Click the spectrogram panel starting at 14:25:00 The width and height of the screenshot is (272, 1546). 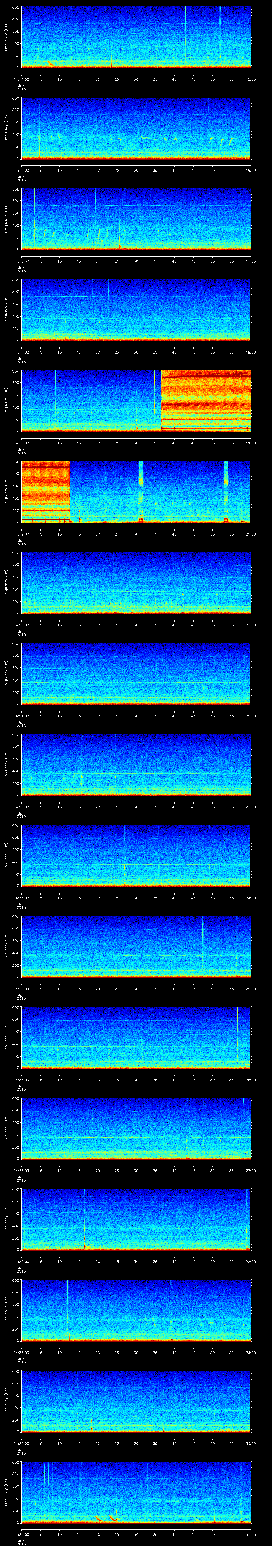(136, 1038)
